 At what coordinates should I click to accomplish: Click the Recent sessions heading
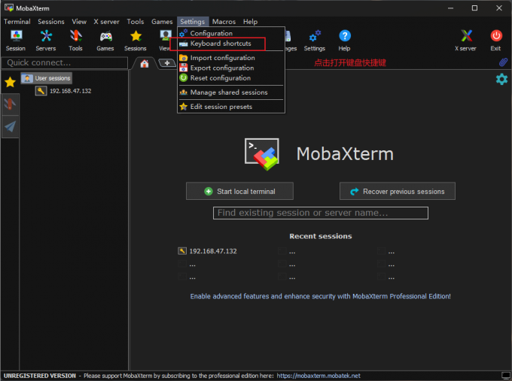pyautogui.click(x=321, y=236)
